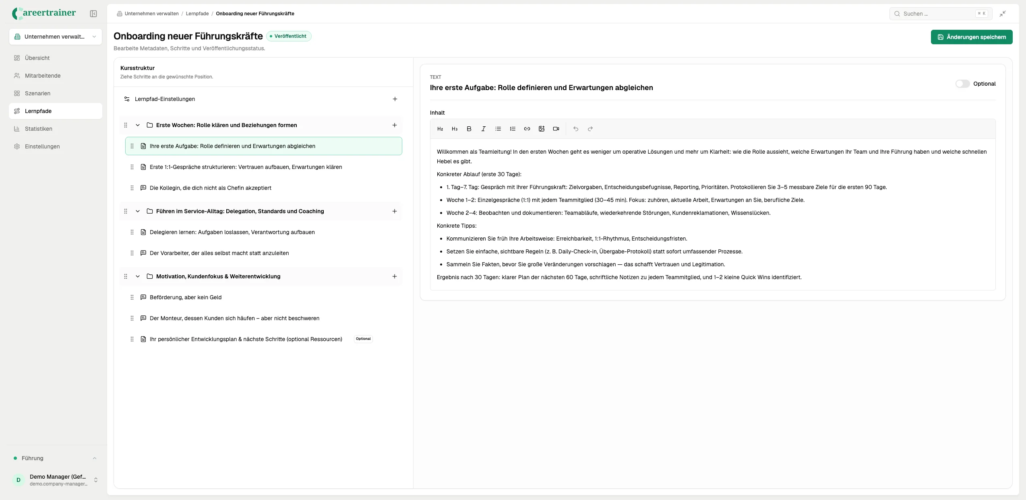Select step Erste 1:1-Gespräche strukturieren

(x=264, y=167)
